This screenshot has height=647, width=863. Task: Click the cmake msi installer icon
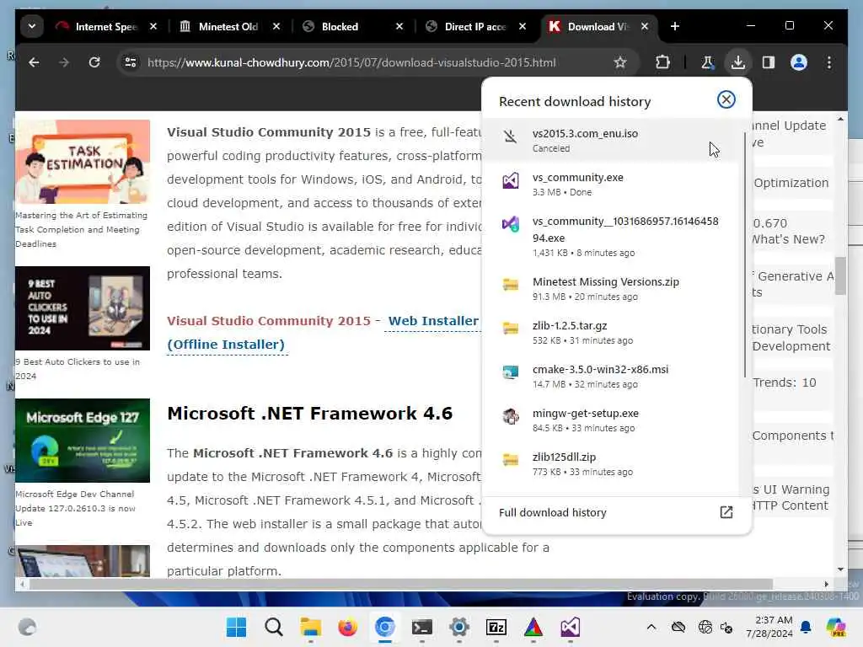point(511,372)
